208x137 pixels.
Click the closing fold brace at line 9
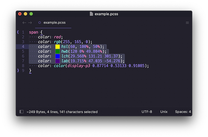click(18, 71)
